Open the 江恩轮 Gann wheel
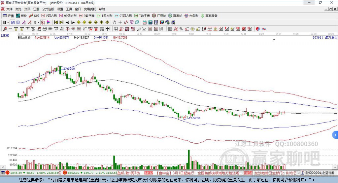This screenshot has height=183, width=338. [x=159, y=16]
